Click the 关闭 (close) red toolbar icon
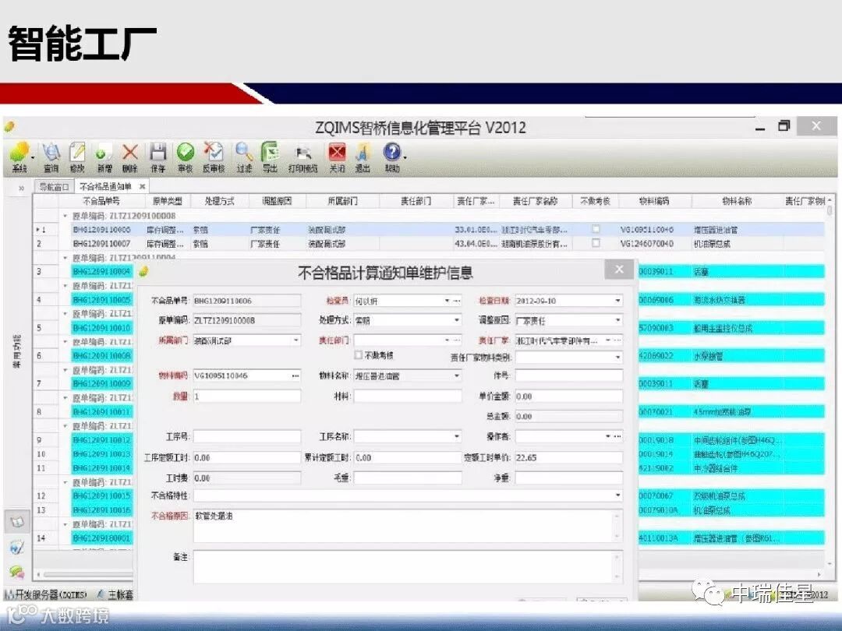Viewport: 842px width, 631px height. [337, 157]
